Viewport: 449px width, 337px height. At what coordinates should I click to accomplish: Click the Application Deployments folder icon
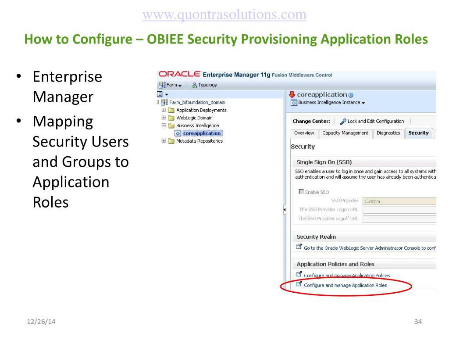(171, 110)
